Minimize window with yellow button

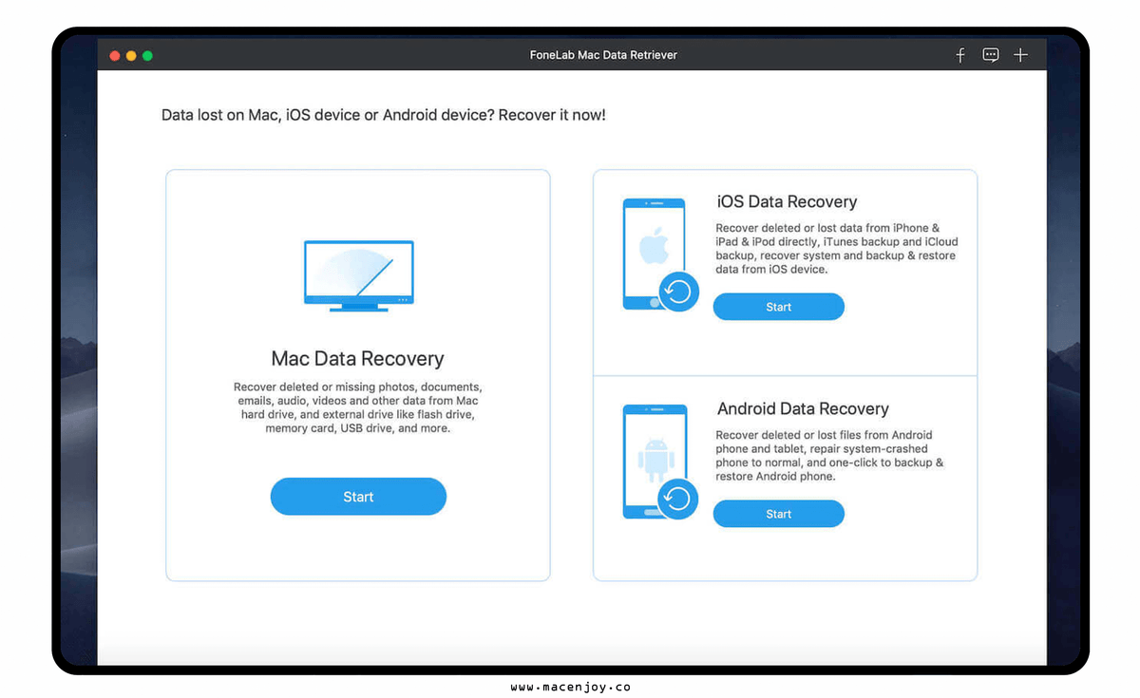coord(131,56)
